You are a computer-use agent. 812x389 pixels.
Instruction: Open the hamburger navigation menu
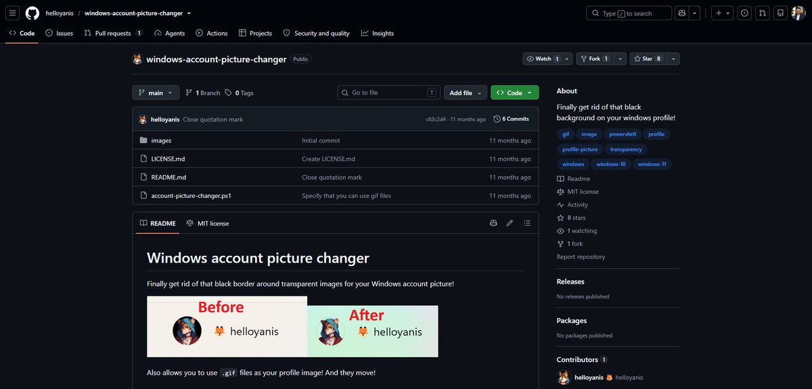[x=13, y=14]
